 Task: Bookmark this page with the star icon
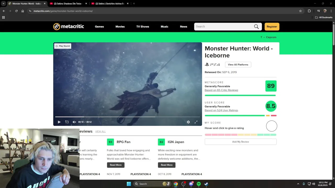pos(300,11)
